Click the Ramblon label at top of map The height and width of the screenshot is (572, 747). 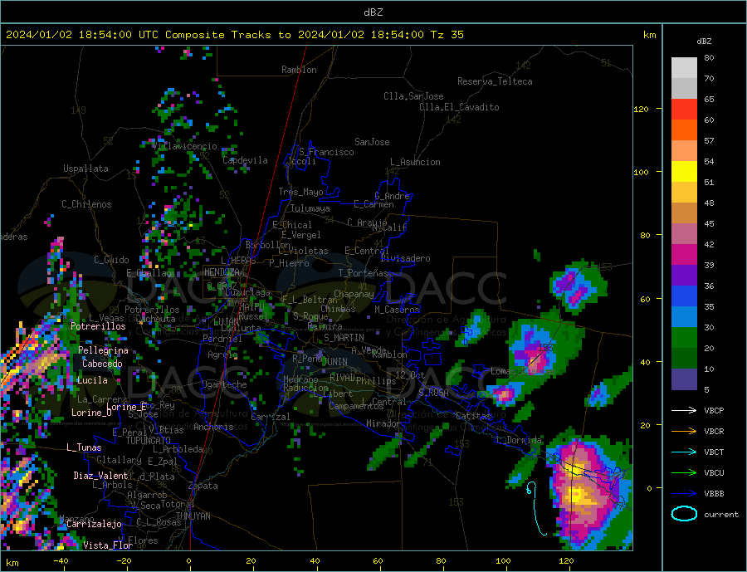[x=299, y=70]
